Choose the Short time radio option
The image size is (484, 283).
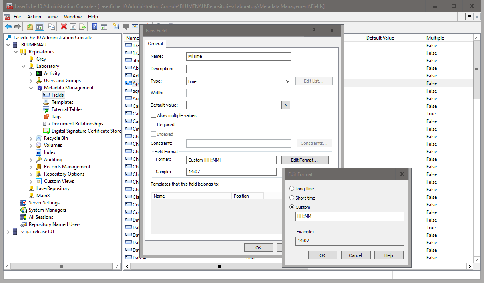point(292,198)
